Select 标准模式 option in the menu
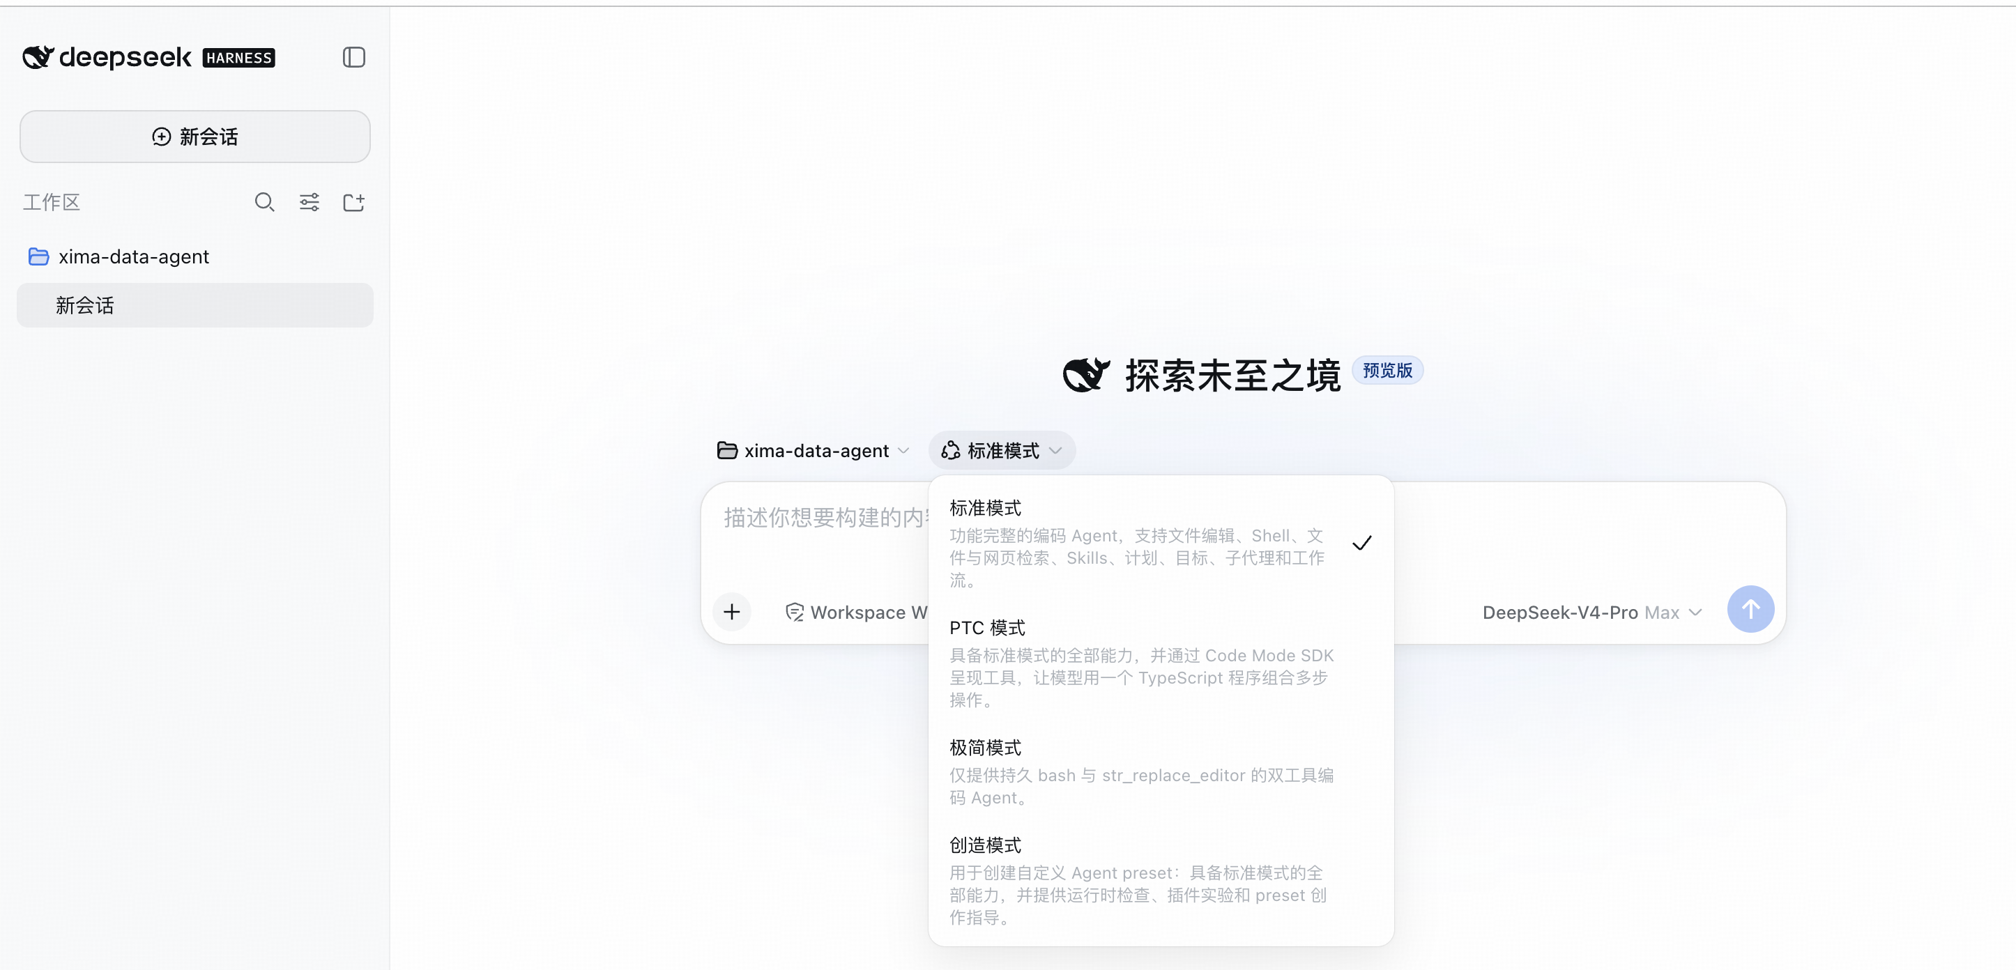This screenshot has width=2016, height=970. pos(1161,543)
